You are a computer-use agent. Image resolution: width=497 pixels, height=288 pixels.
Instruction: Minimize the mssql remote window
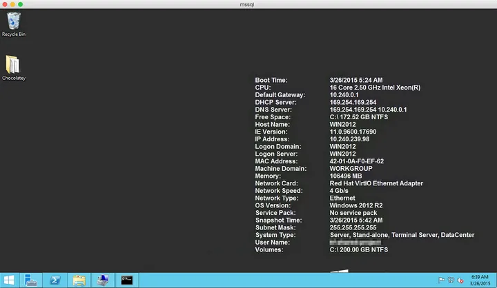pos(12,4)
